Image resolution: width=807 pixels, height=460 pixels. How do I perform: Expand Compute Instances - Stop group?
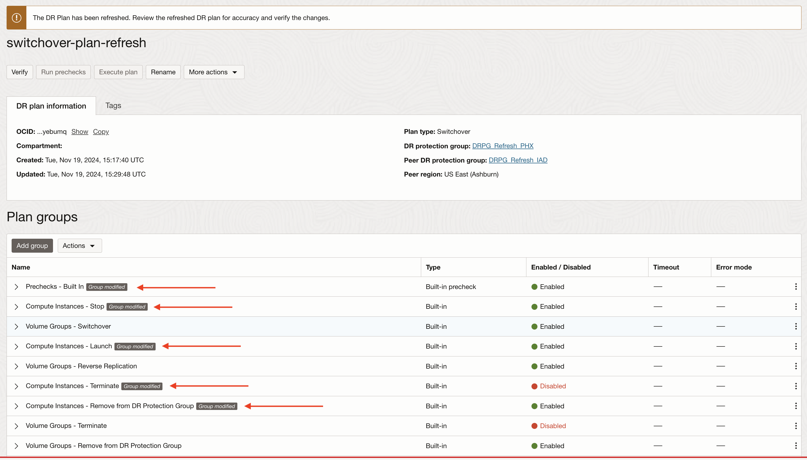16,307
